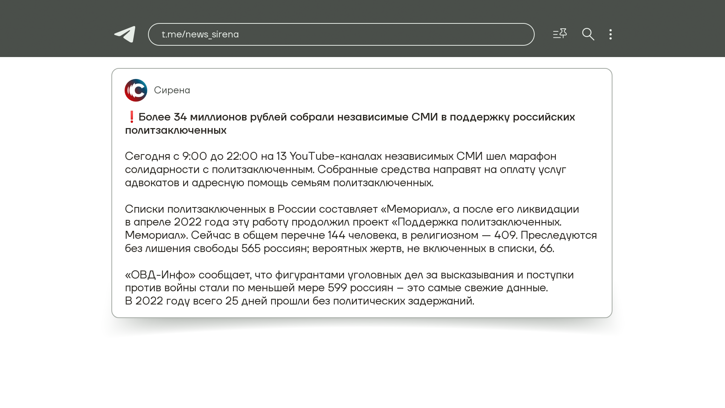This screenshot has height=408, width=725.
Task: Focus the t.me/news_sirena address field
Action: tap(341, 34)
